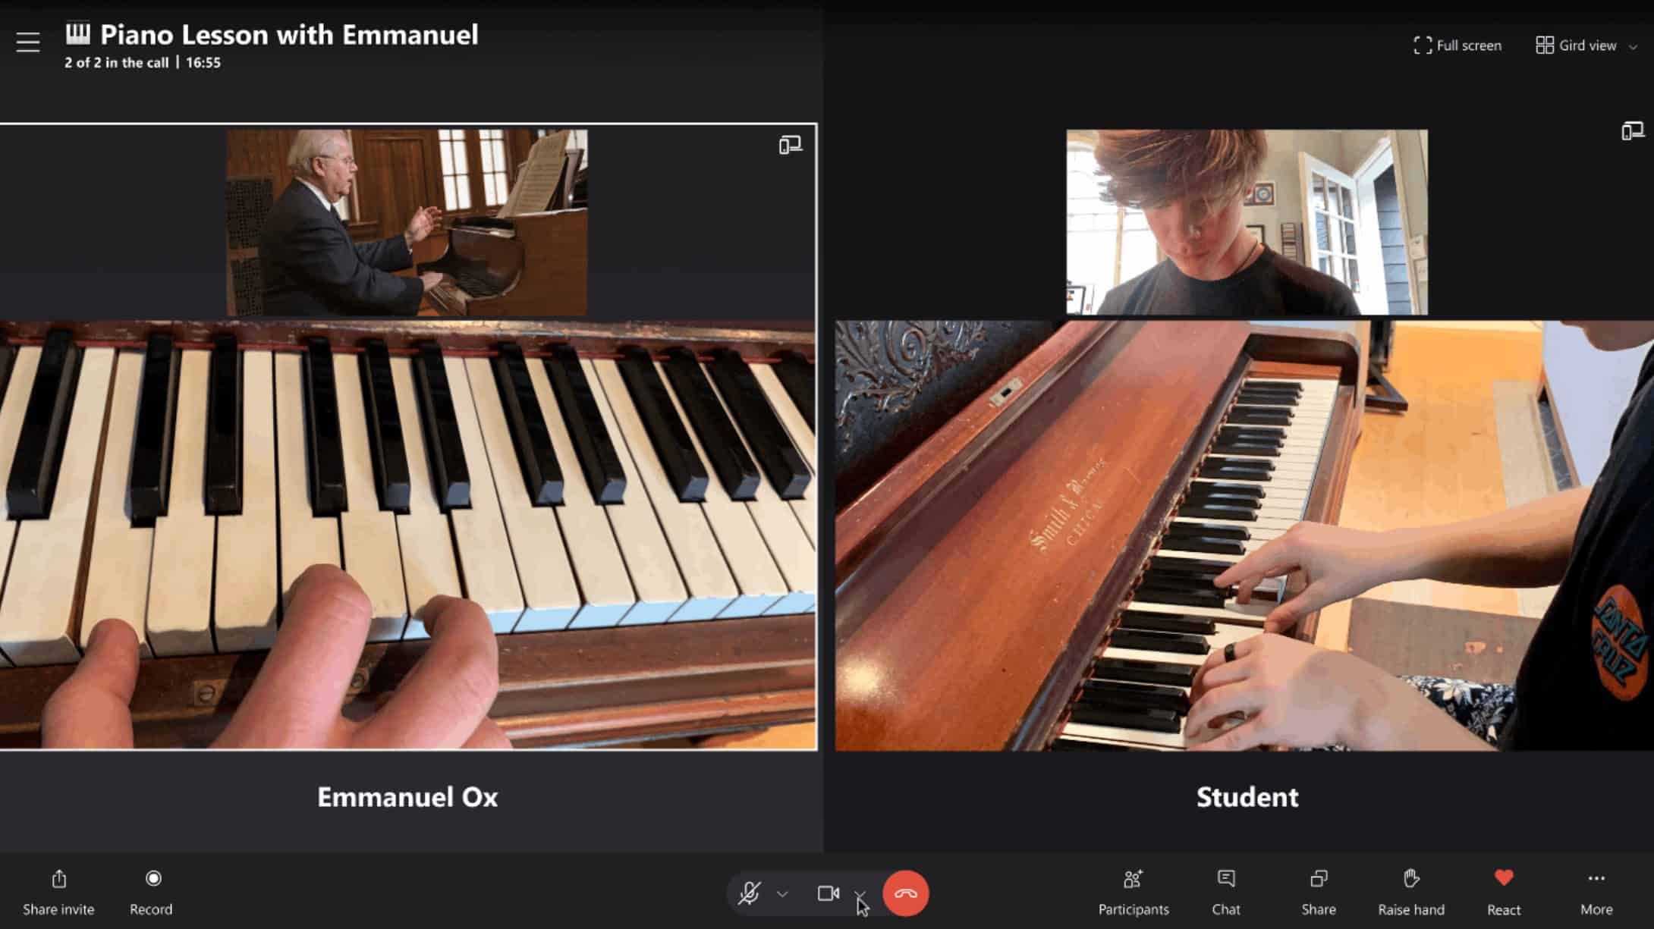Expand camera settings dropdown arrow

point(861,894)
